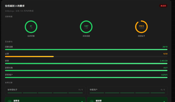
Task: Click the 浏览帖子 label
Action: click(x=141, y=36)
